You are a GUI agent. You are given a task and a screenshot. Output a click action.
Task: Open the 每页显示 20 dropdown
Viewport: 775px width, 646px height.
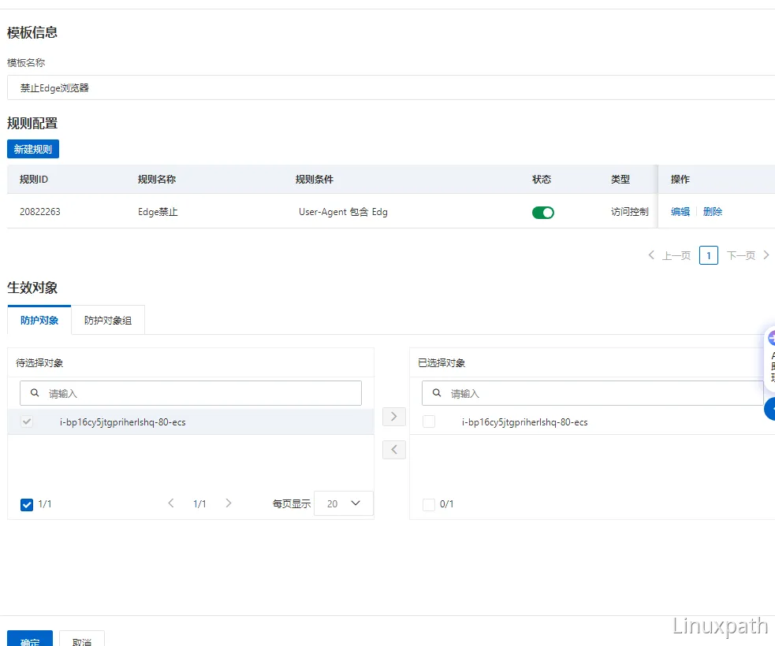click(344, 503)
